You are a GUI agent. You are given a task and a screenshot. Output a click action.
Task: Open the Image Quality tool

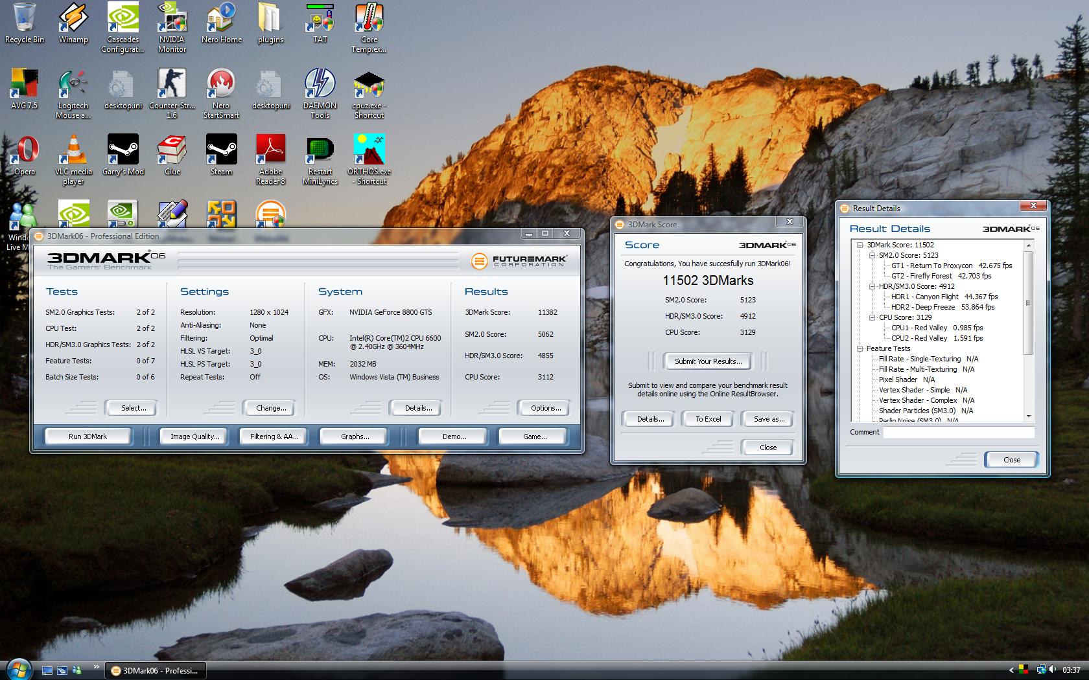pyautogui.click(x=194, y=436)
